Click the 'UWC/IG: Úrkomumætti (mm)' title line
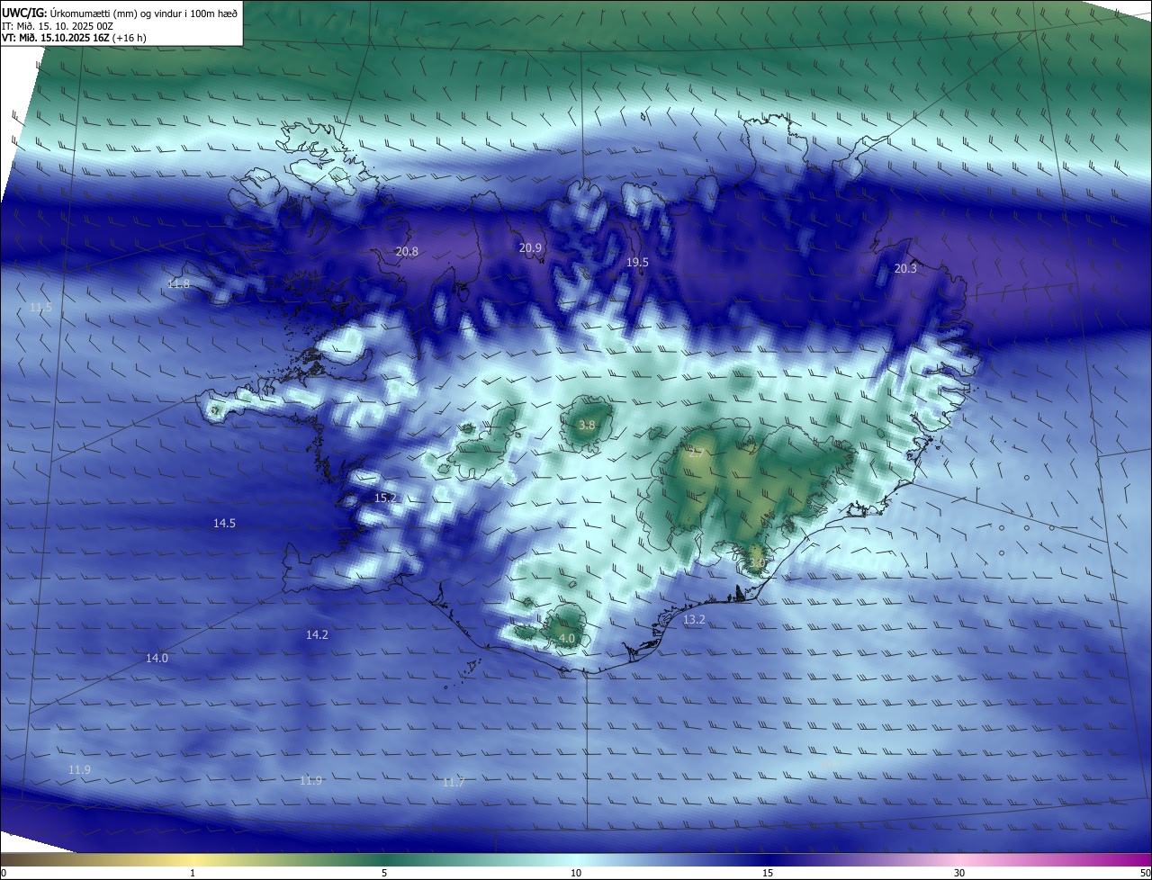The height and width of the screenshot is (880, 1152). [120, 13]
